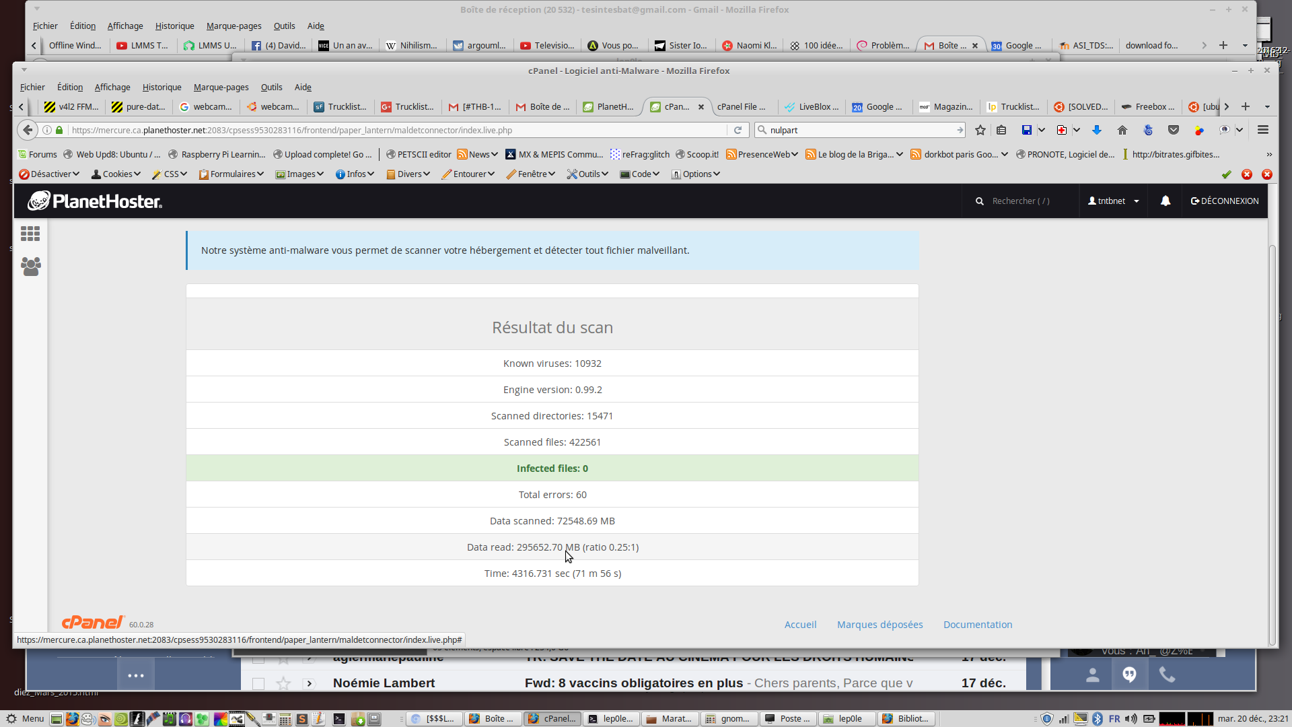This screenshot has height=727, width=1292.
Task: Click the users group sidebar icon
Action: 30,267
